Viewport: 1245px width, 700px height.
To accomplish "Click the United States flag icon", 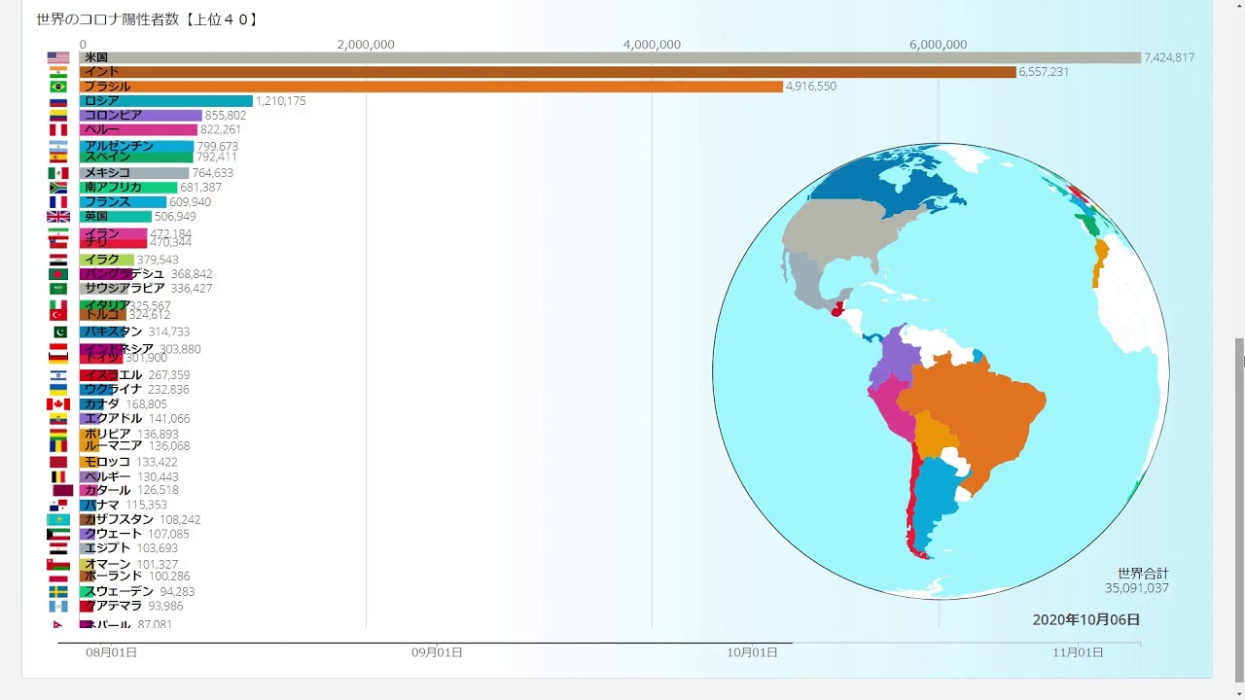I will coord(58,58).
